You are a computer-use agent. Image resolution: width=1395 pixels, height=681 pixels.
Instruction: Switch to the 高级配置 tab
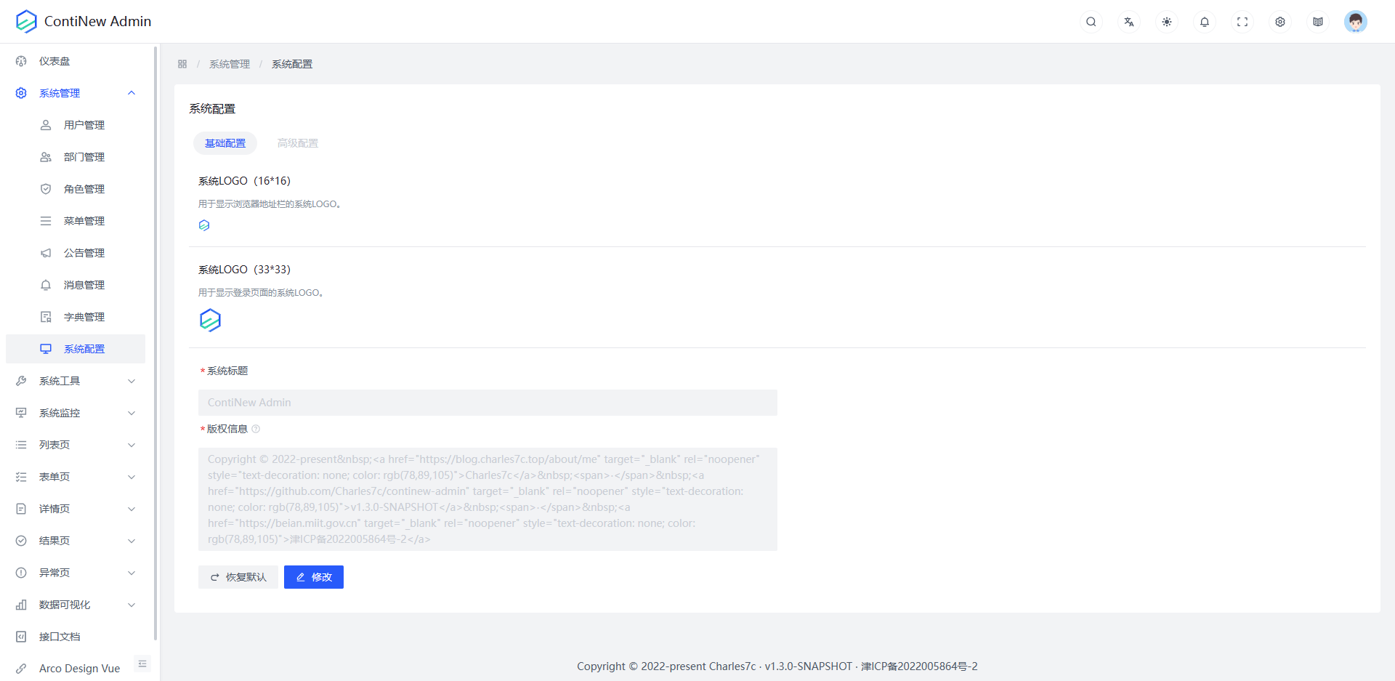pos(297,143)
